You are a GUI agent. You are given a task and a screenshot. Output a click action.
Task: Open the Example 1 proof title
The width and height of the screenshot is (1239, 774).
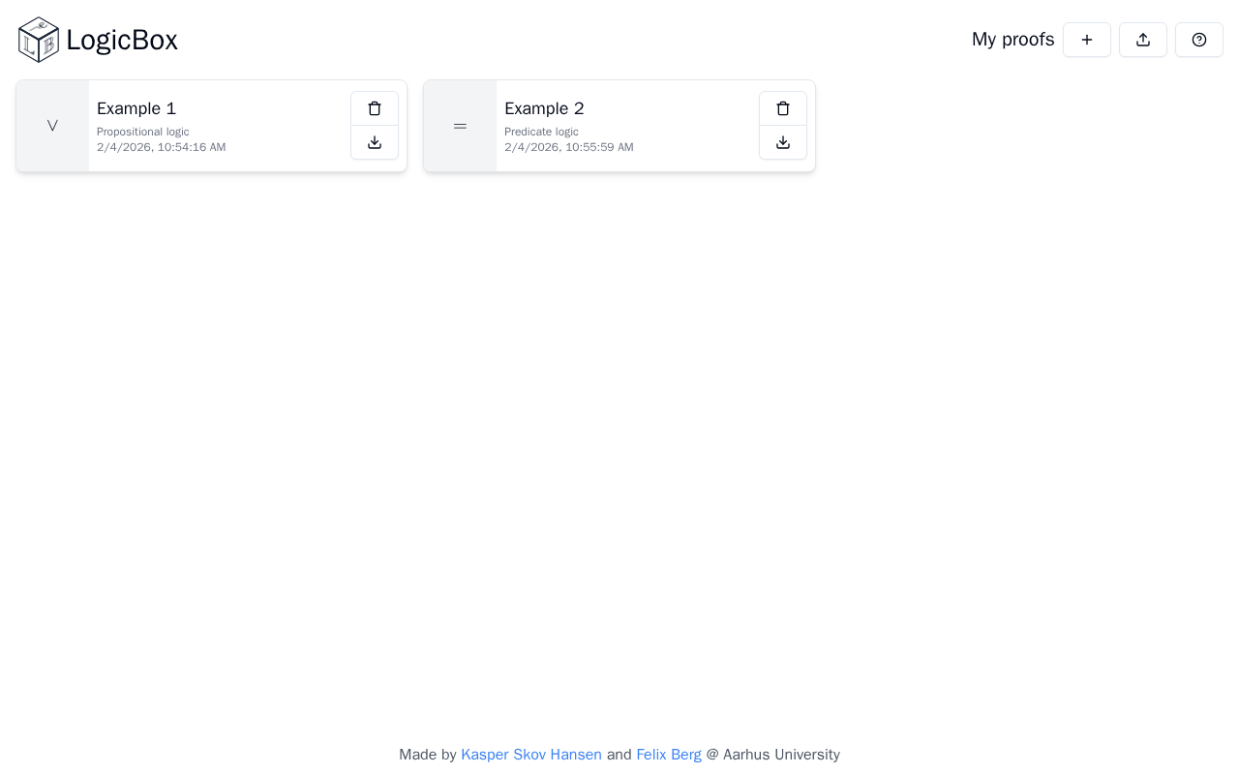point(136,108)
